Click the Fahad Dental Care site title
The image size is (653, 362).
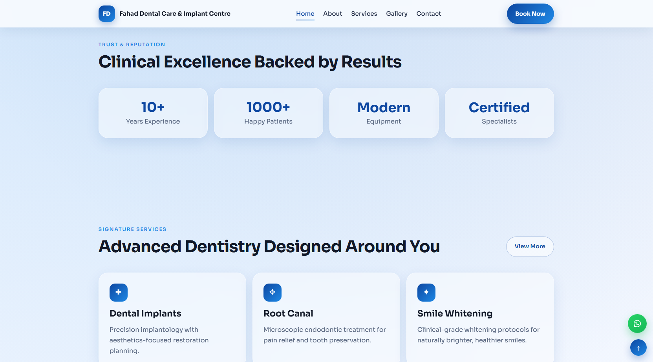pyautogui.click(x=175, y=14)
